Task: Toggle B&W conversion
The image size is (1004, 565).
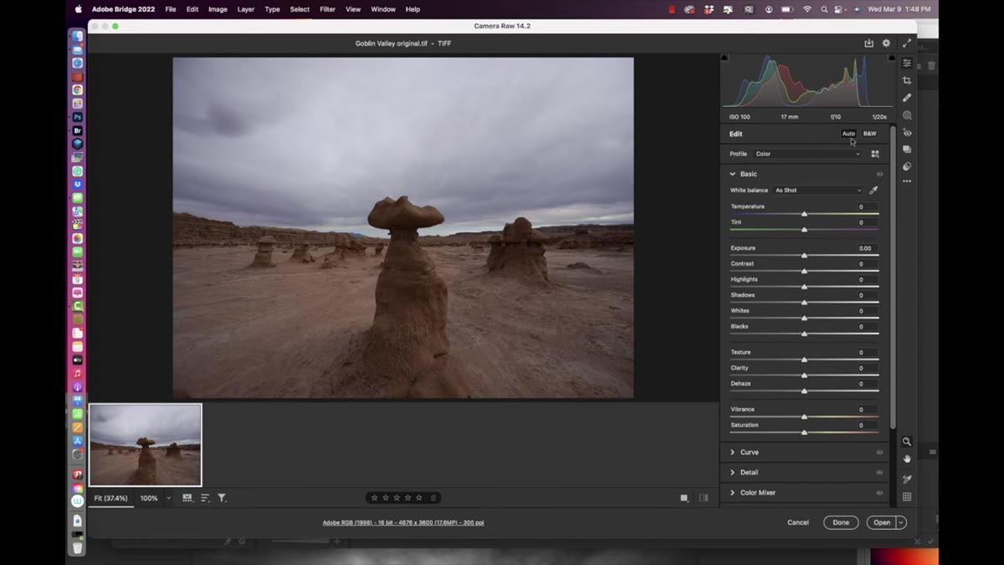Action: (x=870, y=134)
